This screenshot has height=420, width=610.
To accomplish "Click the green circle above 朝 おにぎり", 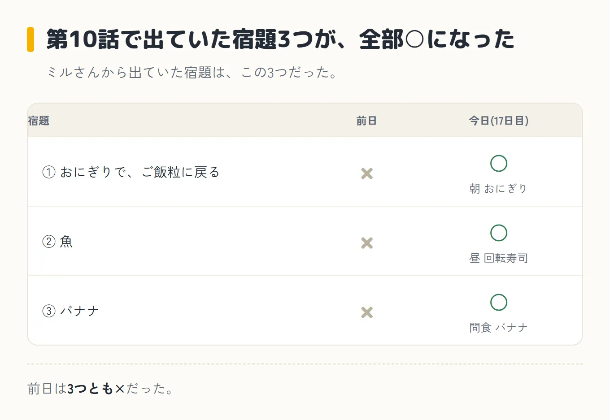I will 499,164.
